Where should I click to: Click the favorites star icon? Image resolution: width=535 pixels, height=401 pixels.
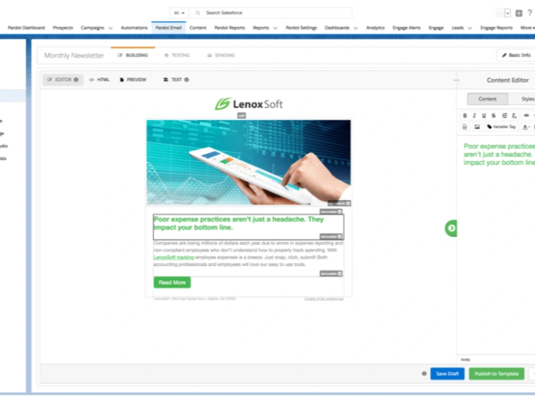500,13
